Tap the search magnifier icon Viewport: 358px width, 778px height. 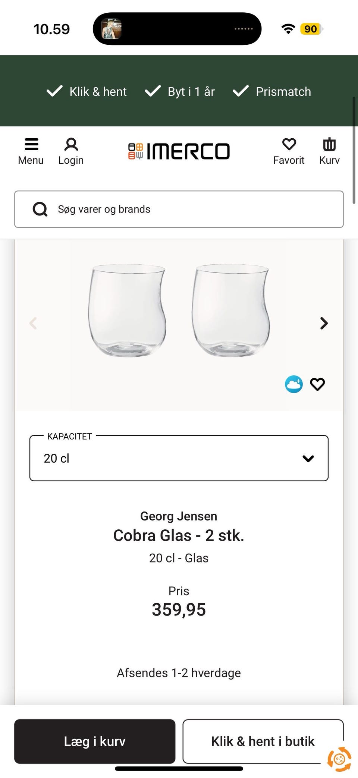[40, 209]
